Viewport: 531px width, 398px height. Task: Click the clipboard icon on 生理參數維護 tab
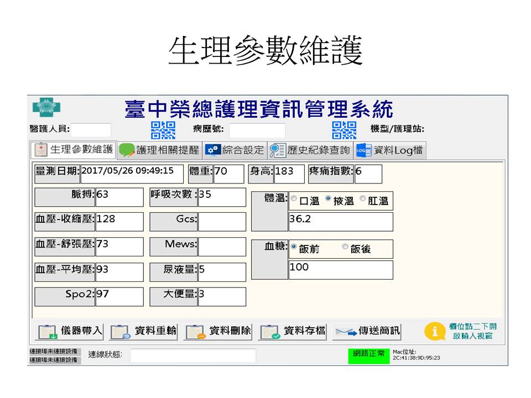41,150
